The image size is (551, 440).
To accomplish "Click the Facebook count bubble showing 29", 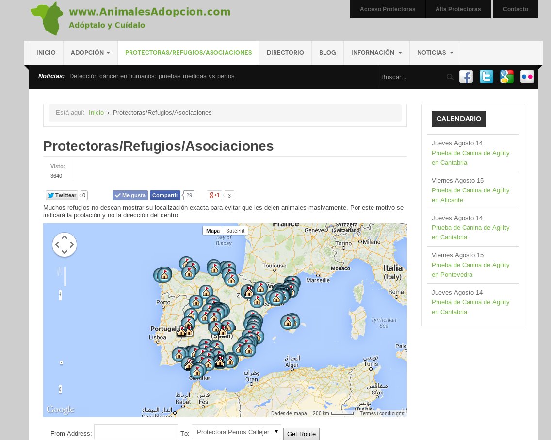I will (x=189, y=195).
